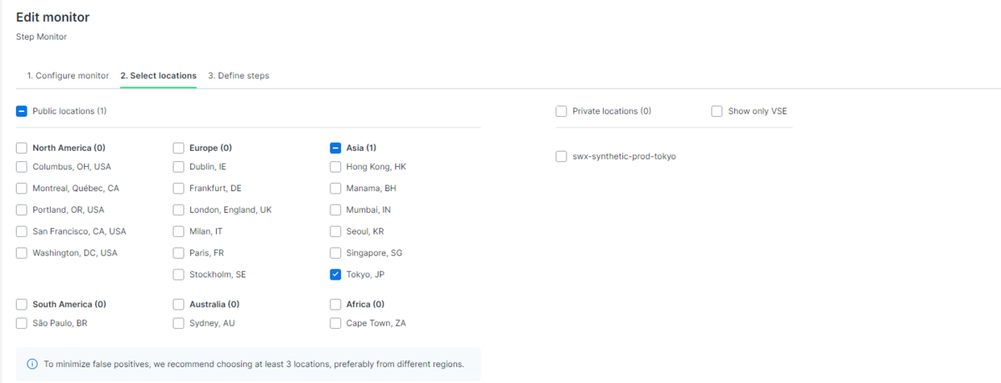Switch to the Configure monitor tab
Screen dimensions: 1001x383
click(x=68, y=75)
